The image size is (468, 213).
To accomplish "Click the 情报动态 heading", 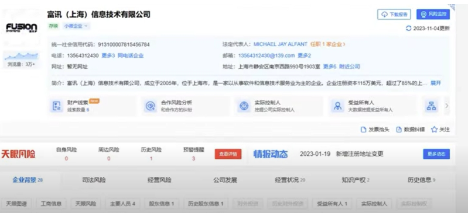I will coord(271,154).
